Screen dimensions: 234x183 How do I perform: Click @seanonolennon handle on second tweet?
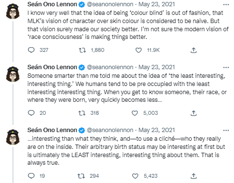[x=110, y=67]
